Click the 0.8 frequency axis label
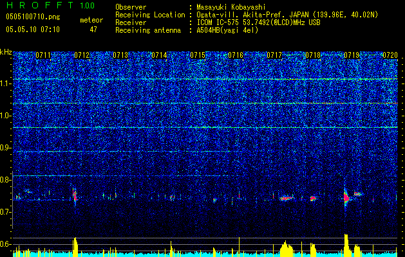Image resolution: width=405 pixels, height=257 pixels. (x=6, y=180)
